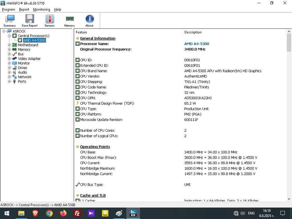Open the Windows Start menu

(x=7, y=213)
